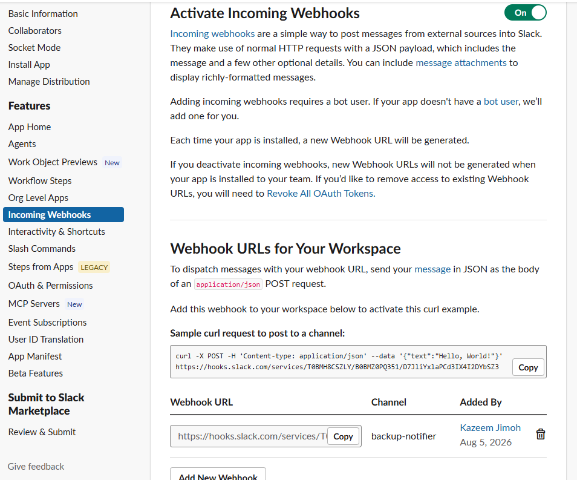Open the message link in webhook description

tap(432, 269)
